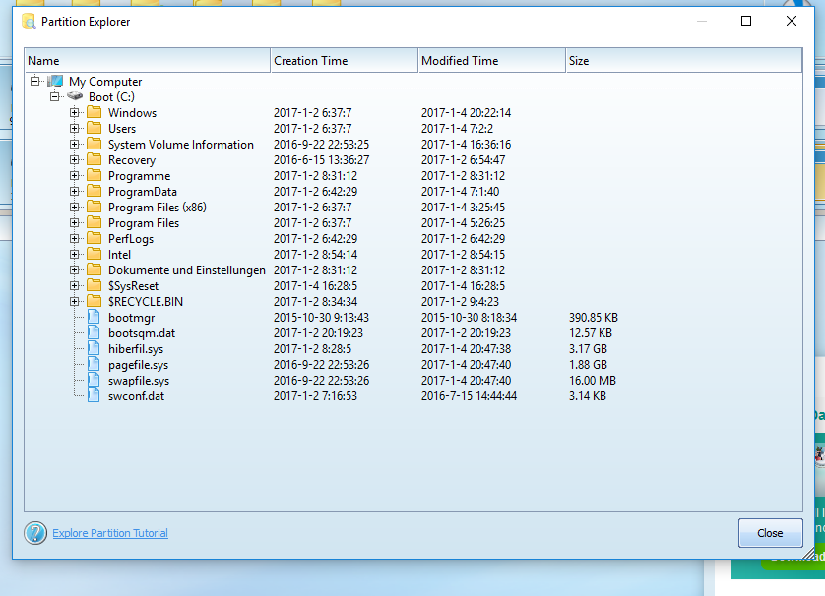Click the My Computer icon in the tree
Image resolution: width=825 pixels, height=596 pixels.
[55, 81]
